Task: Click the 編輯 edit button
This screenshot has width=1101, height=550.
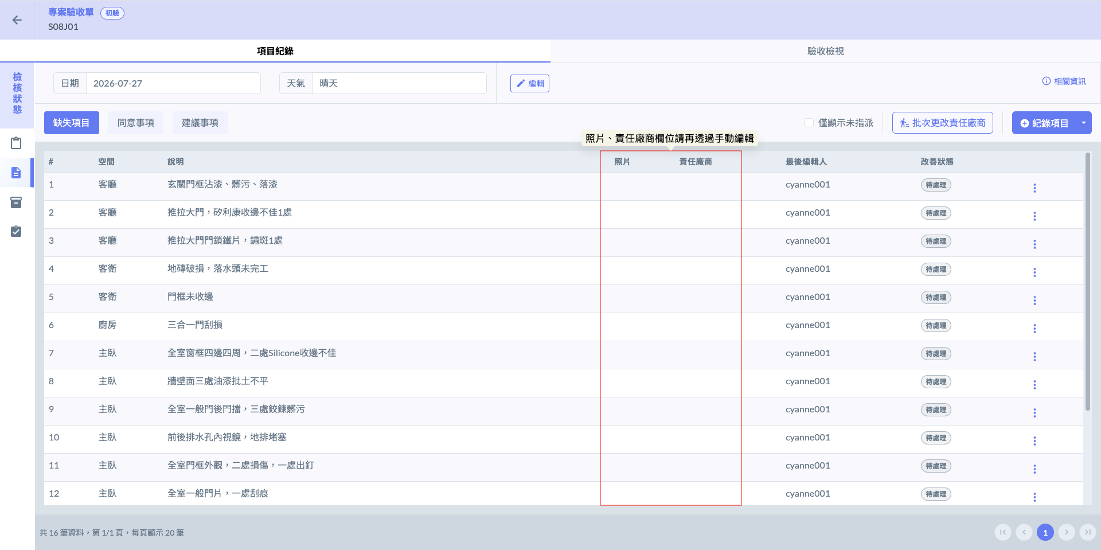Action: [530, 83]
